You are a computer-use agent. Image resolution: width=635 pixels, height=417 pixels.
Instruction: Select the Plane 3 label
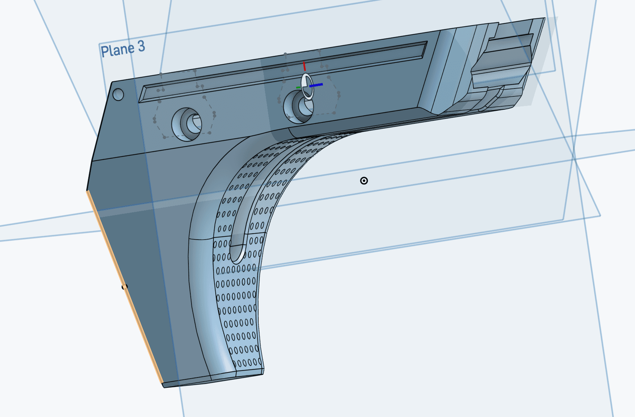(123, 49)
